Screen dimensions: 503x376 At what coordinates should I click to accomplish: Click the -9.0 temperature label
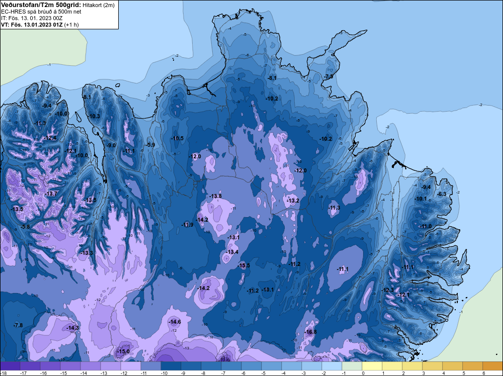(x=111, y=145)
